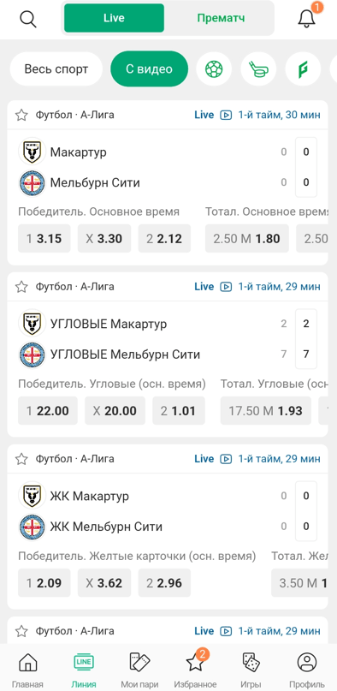Switch to the Прематч tab
The height and width of the screenshot is (691, 337).
[x=221, y=18]
